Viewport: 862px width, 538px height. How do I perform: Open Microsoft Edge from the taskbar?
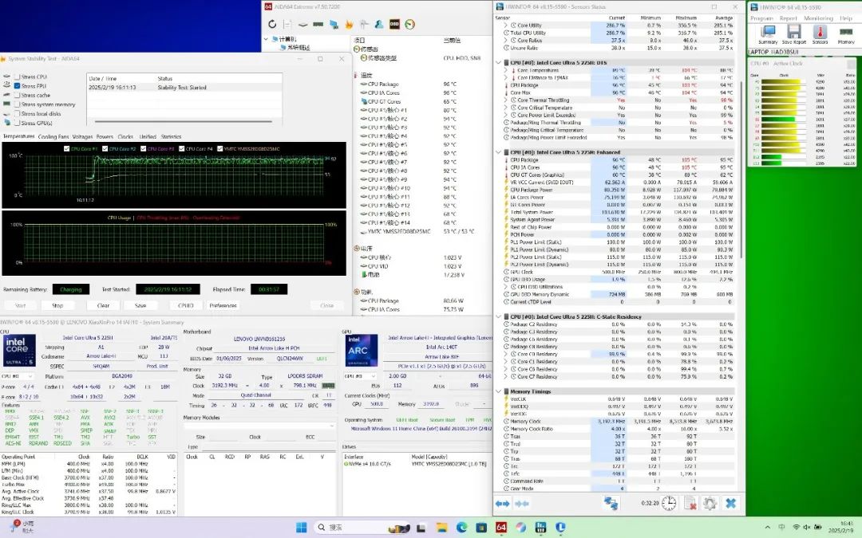(x=461, y=528)
